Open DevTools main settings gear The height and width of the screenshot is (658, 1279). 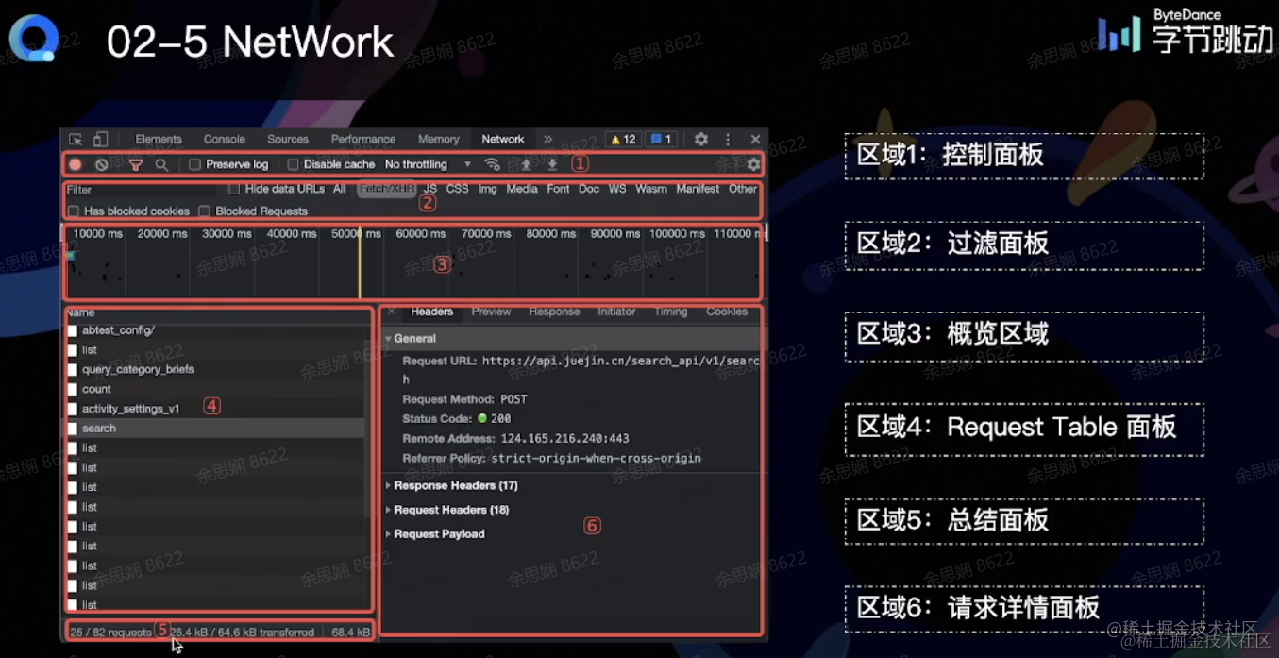tap(701, 139)
